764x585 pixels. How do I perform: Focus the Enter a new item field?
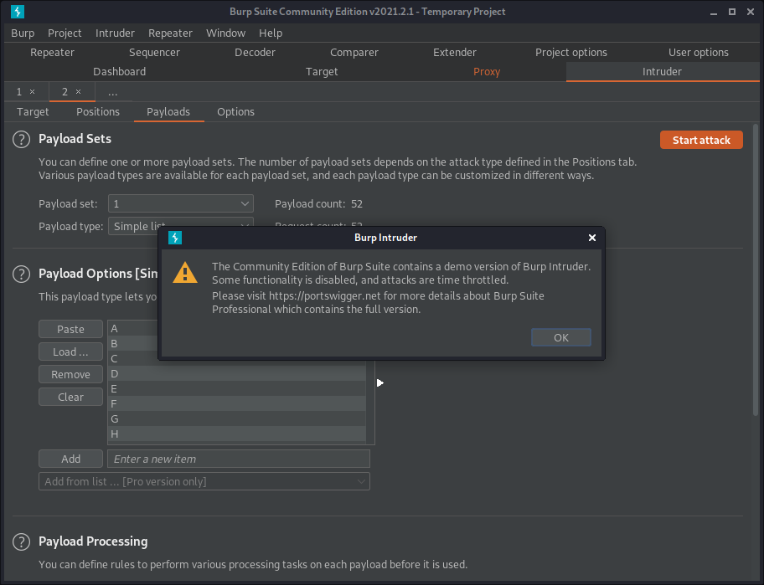[238, 459]
